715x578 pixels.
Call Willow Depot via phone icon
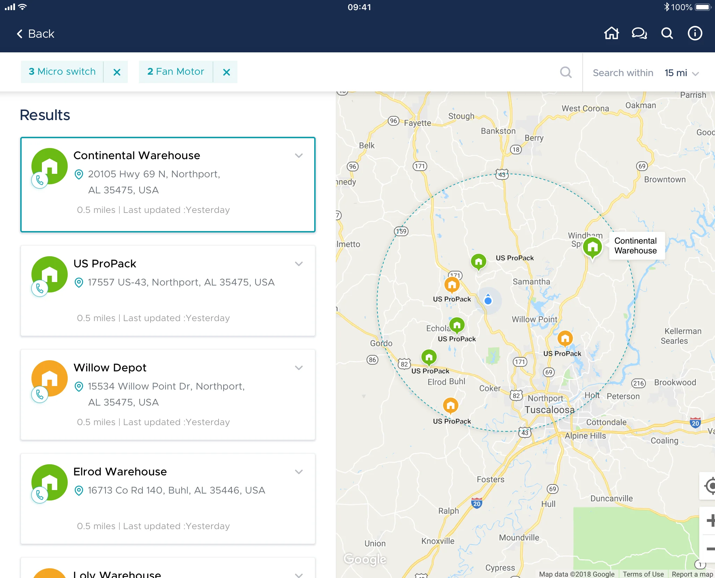40,394
